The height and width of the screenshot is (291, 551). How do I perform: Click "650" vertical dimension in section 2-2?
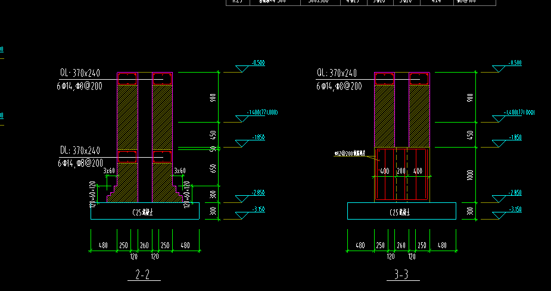click(213, 169)
